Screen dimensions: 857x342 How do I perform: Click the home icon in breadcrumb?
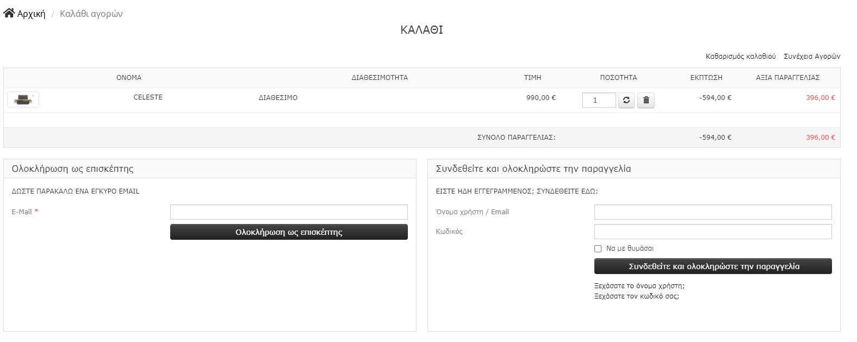click(x=9, y=13)
